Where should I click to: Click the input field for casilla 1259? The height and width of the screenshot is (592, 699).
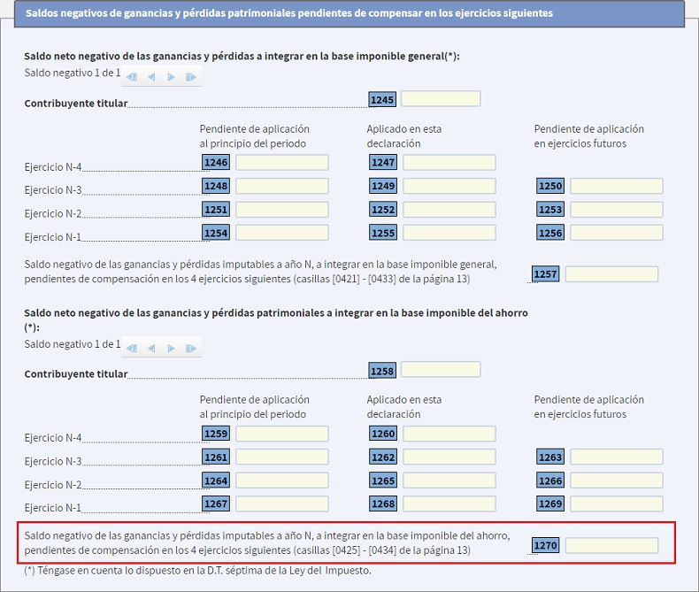pyautogui.click(x=282, y=434)
